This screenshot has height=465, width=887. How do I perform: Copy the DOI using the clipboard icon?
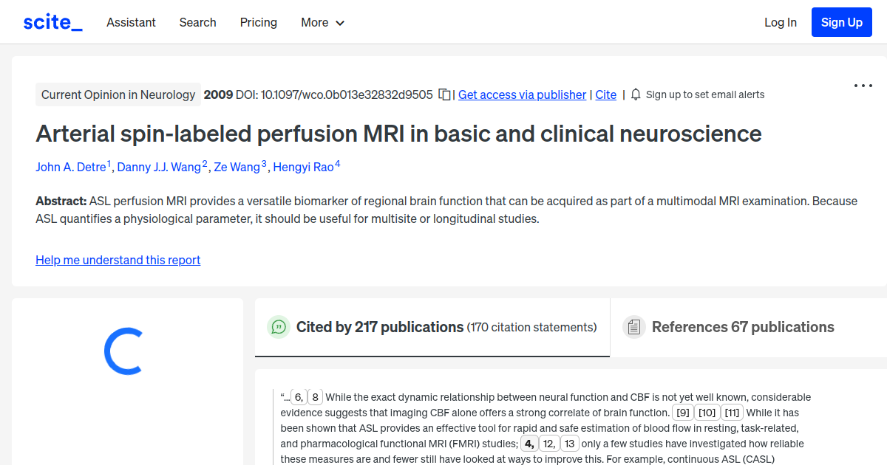pyautogui.click(x=444, y=94)
